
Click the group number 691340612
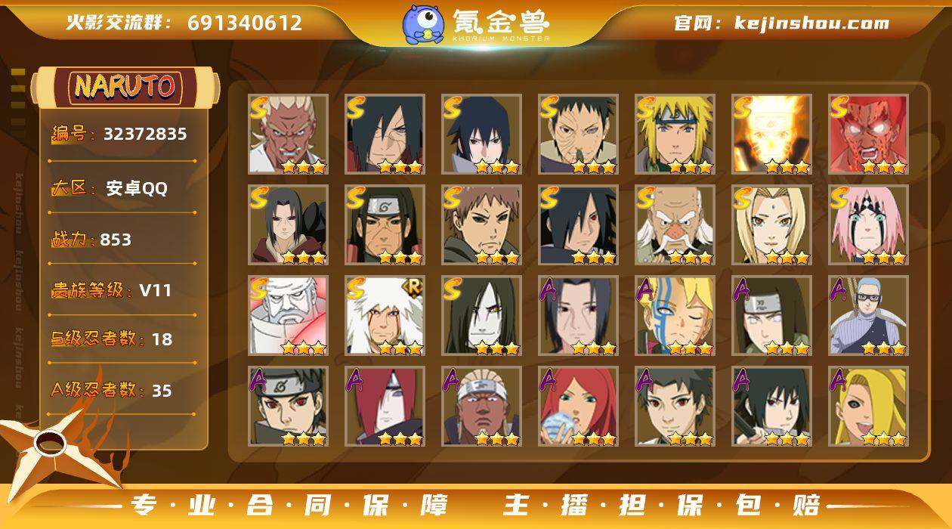[x=245, y=23]
